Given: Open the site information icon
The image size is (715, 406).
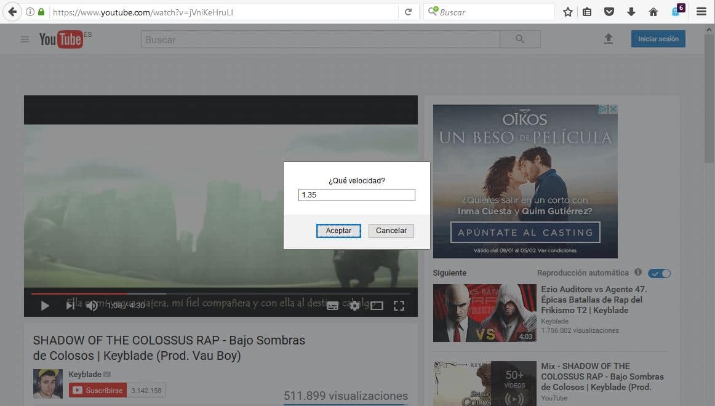Looking at the screenshot, I should pyautogui.click(x=30, y=12).
